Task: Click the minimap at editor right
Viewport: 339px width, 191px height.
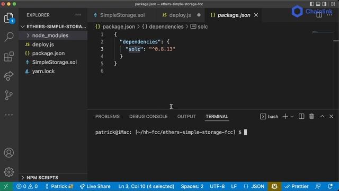Action: pos(323,32)
